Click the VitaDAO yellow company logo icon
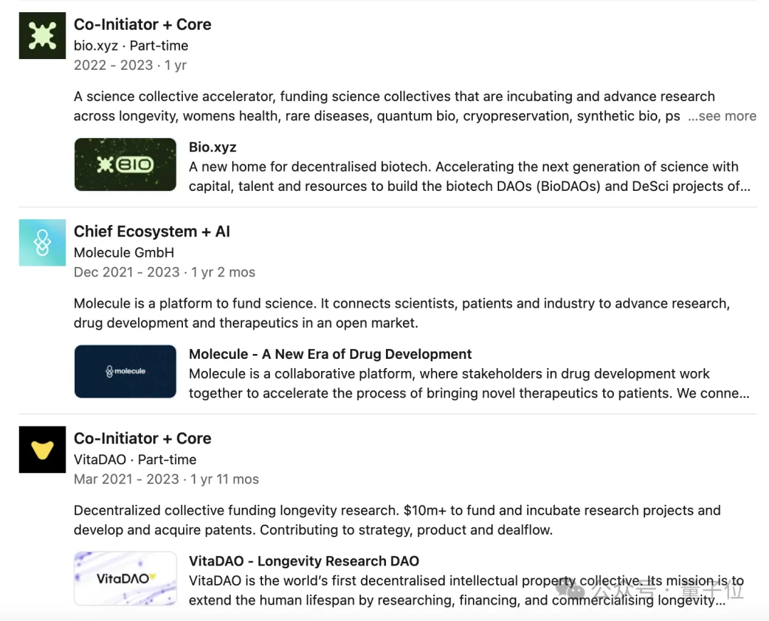The image size is (769, 621). [43, 449]
